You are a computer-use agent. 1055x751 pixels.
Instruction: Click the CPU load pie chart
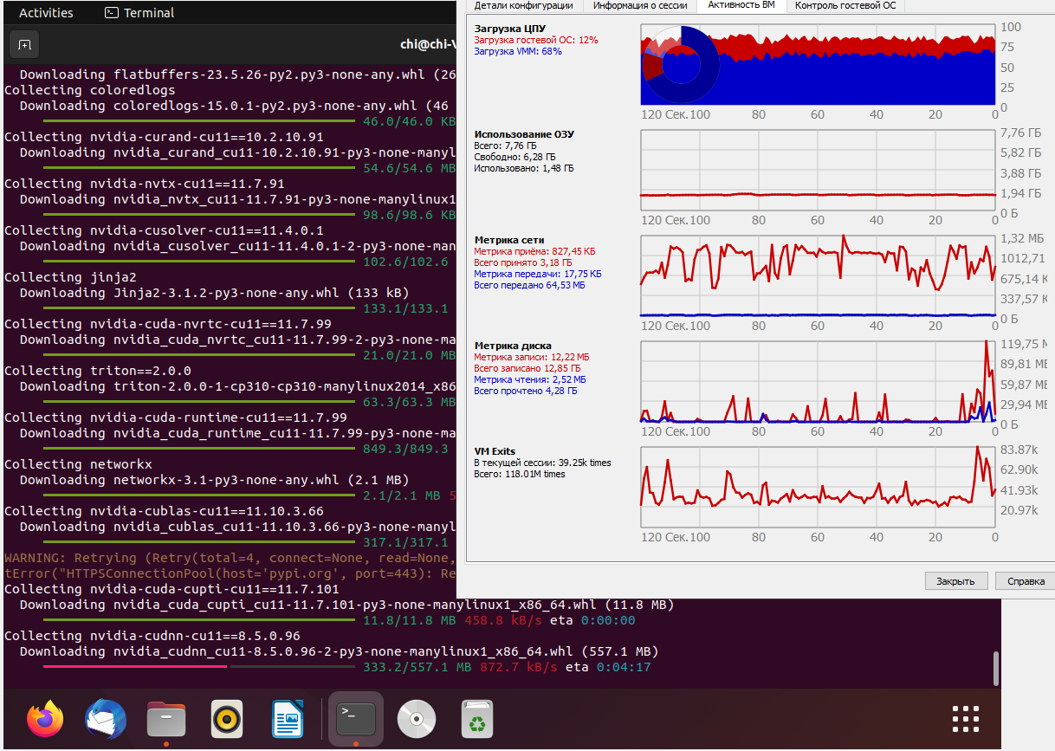[x=681, y=65]
